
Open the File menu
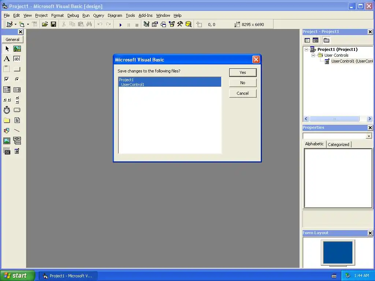(7, 15)
